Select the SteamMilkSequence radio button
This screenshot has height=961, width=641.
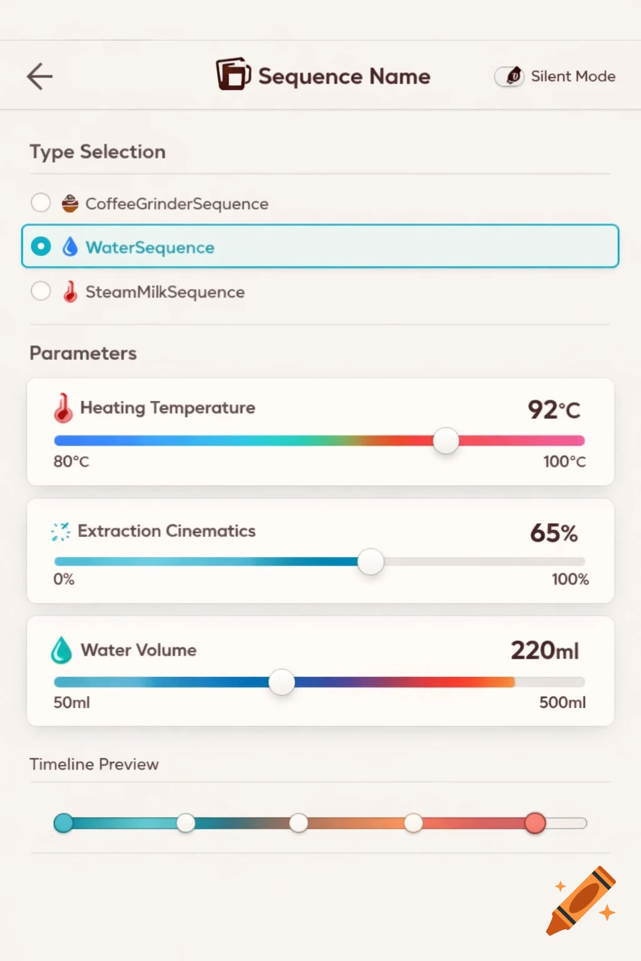(41, 291)
